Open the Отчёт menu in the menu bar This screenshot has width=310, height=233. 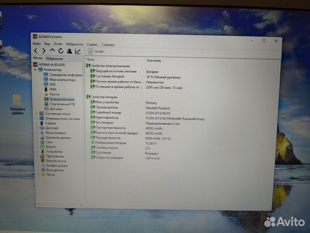[x=58, y=44]
